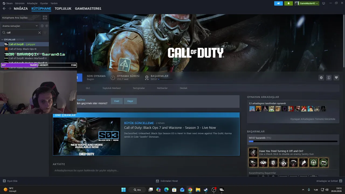Viewport: 345px width, 194px height.
Task: Select Call of Duty®: Modern Warfare® II
Action: pos(28,58)
